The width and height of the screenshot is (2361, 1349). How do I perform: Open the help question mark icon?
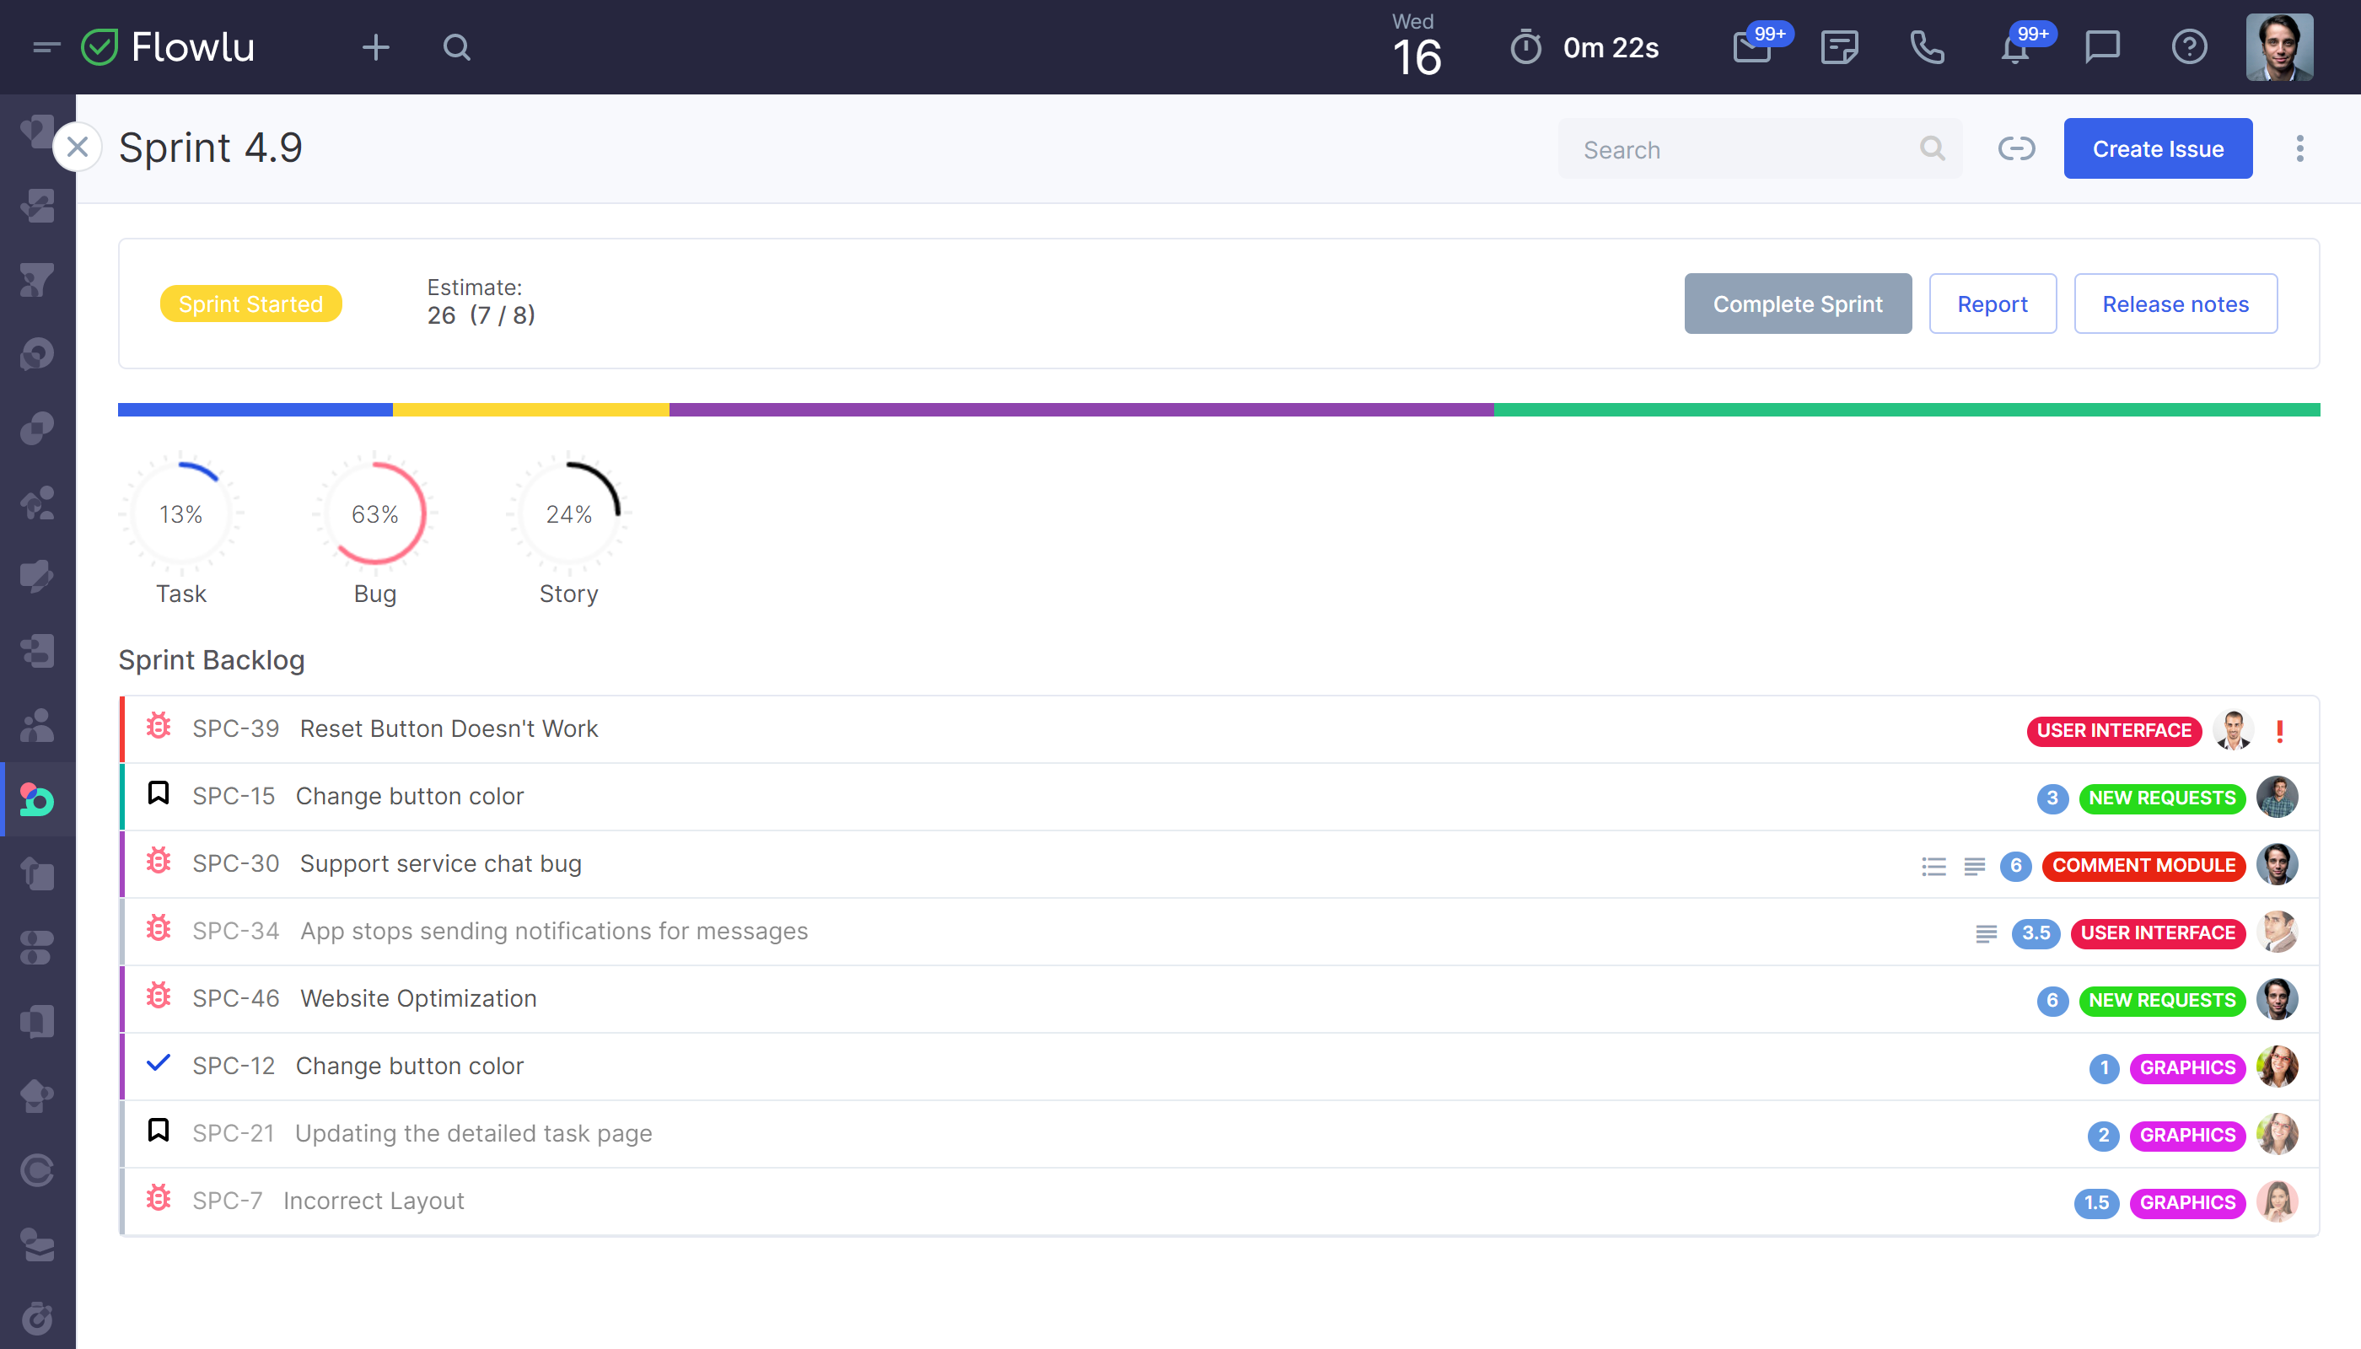coord(2189,47)
